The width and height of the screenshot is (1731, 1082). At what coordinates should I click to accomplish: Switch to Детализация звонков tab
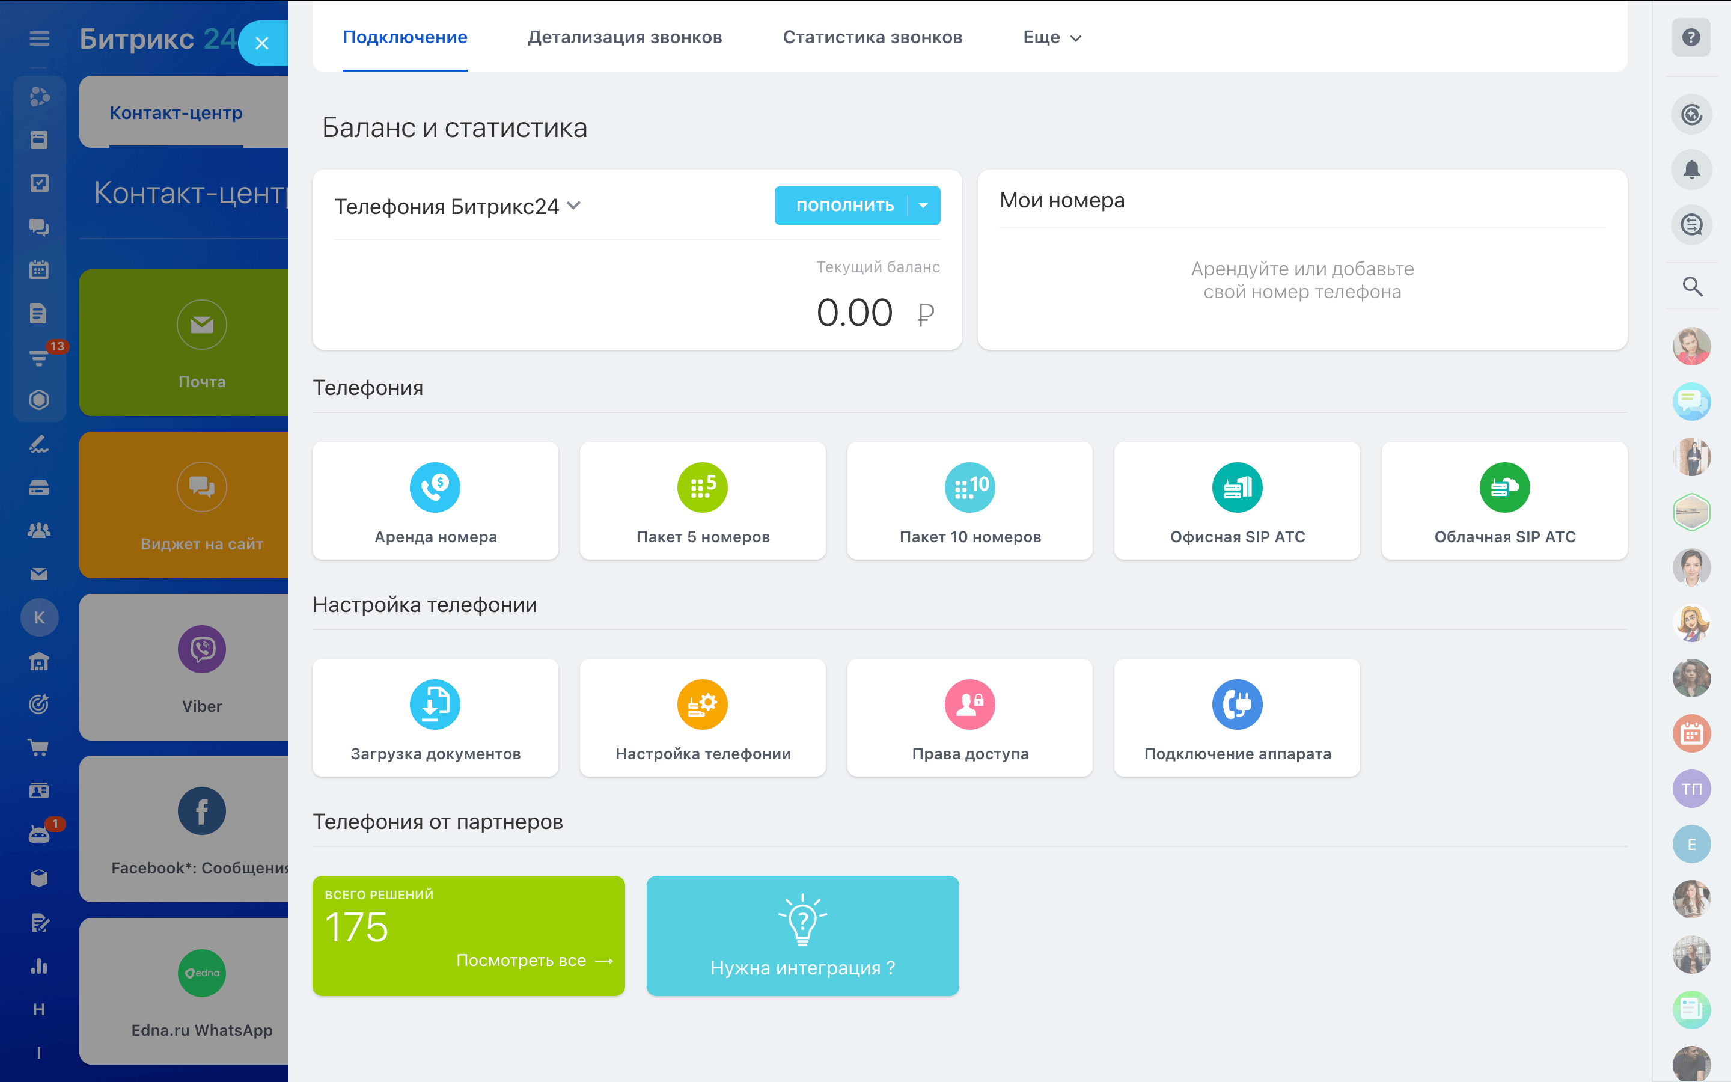[x=625, y=37]
